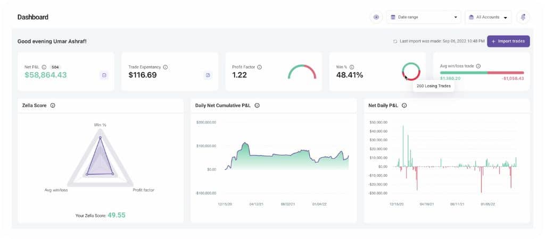Click the Avg win/loss green-red bar
Screen dimensions: 545x239
[x=482, y=73]
